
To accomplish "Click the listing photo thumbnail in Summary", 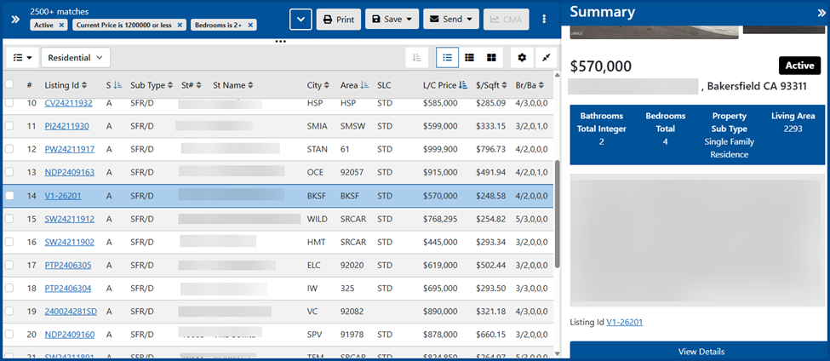I will pos(654,31).
